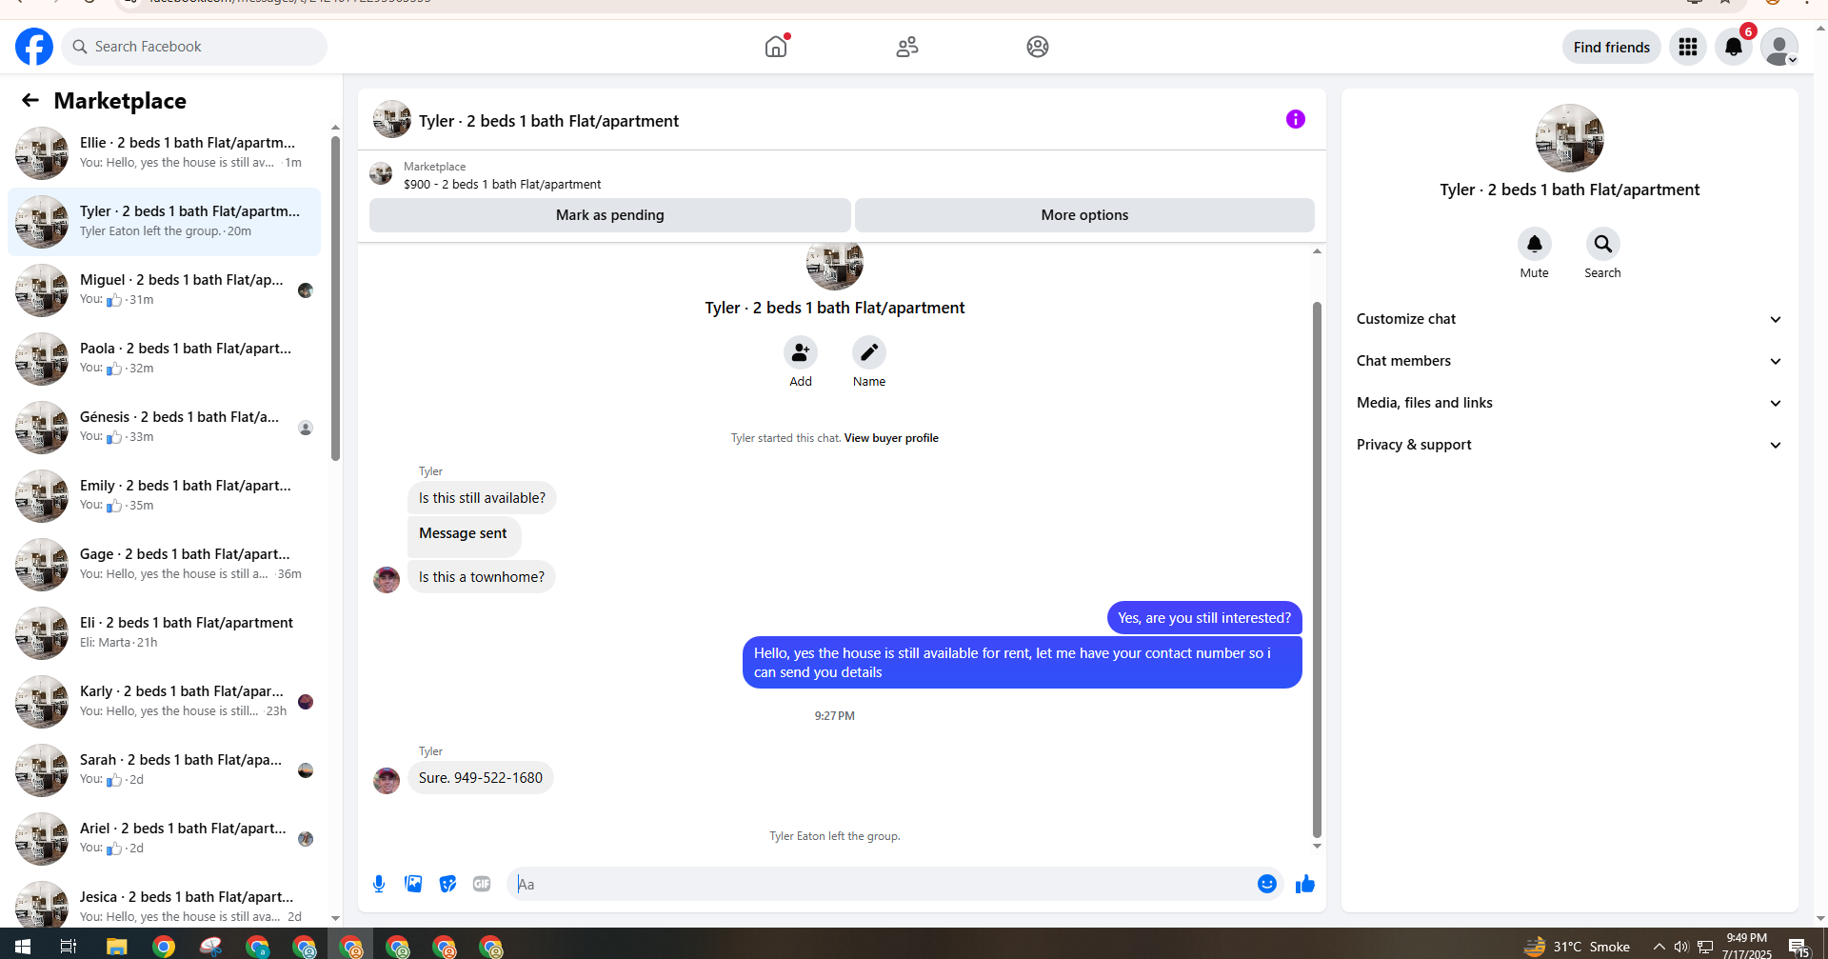Screen dimensions: 1828x959
Task: Click the "Sure. 949-522-1680" message
Action: pyautogui.click(x=481, y=778)
